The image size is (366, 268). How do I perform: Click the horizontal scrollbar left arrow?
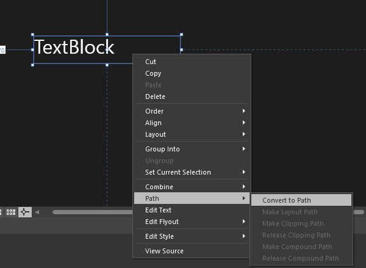[x=37, y=212]
